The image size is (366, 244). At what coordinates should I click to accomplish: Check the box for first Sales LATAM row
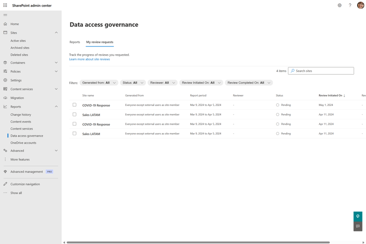pyautogui.click(x=74, y=114)
